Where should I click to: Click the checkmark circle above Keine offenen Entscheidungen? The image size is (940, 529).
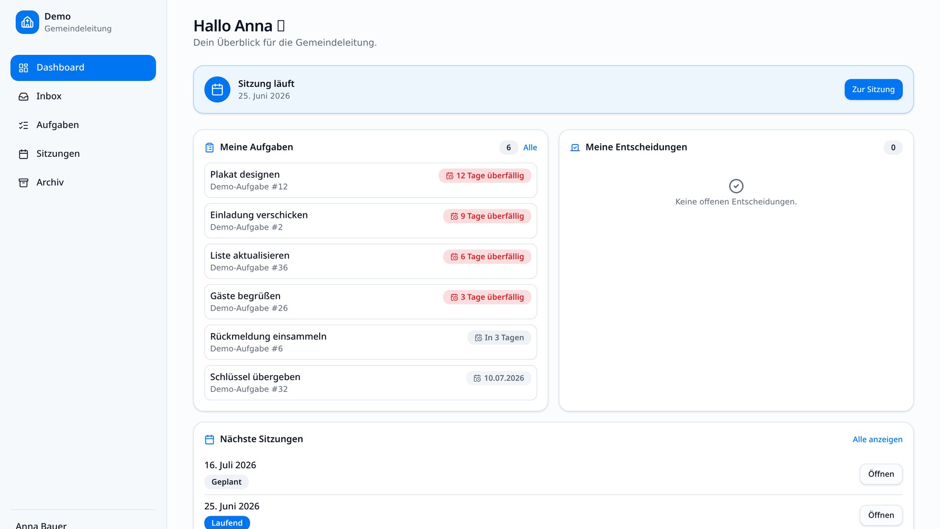(736, 186)
